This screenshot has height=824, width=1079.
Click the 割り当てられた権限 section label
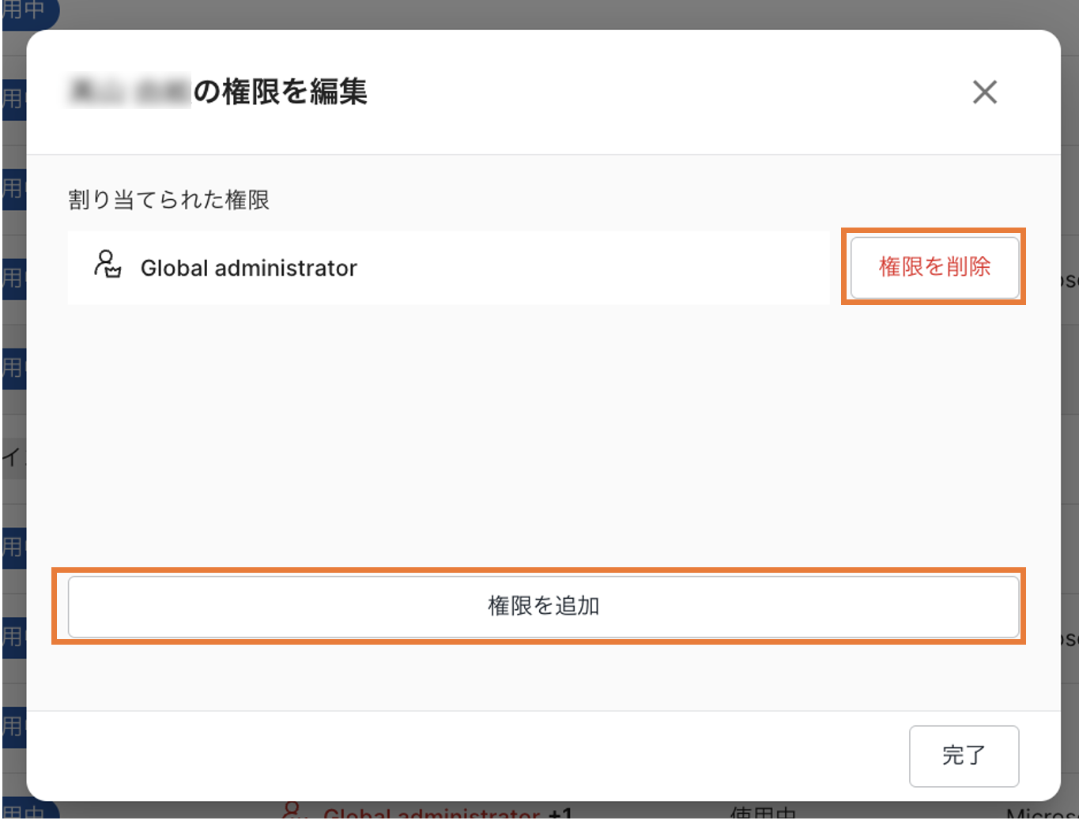tap(168, 200)
